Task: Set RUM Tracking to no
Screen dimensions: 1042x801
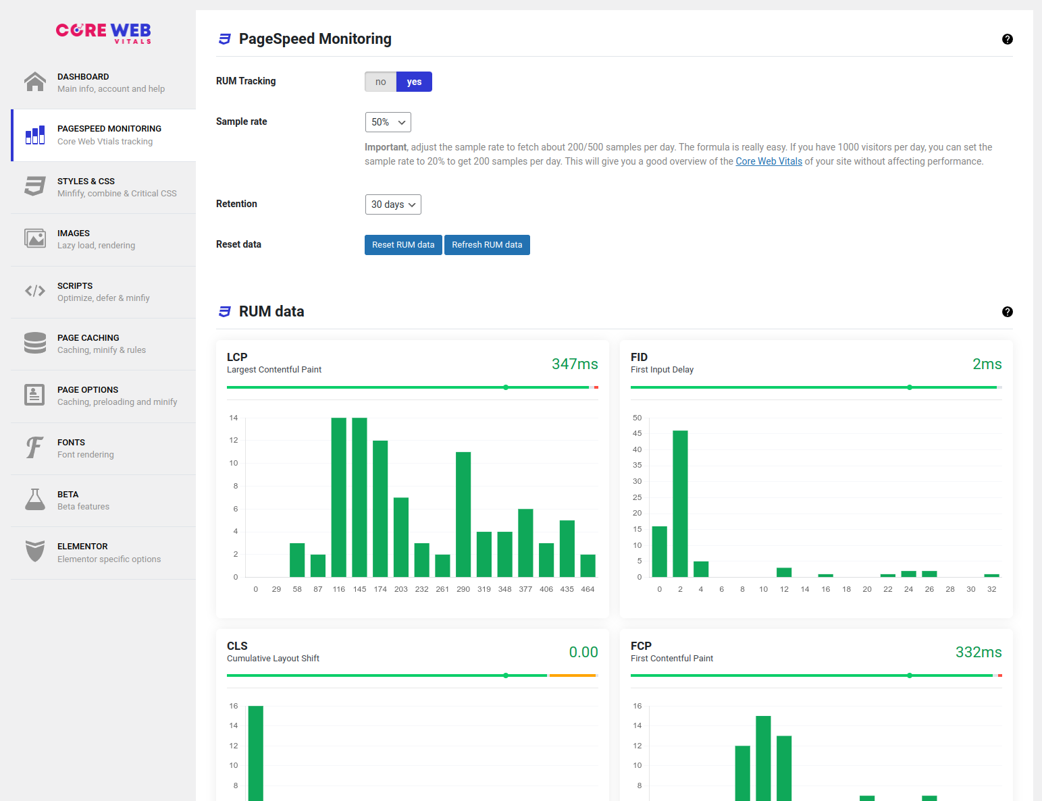Action: click(381, 82)
